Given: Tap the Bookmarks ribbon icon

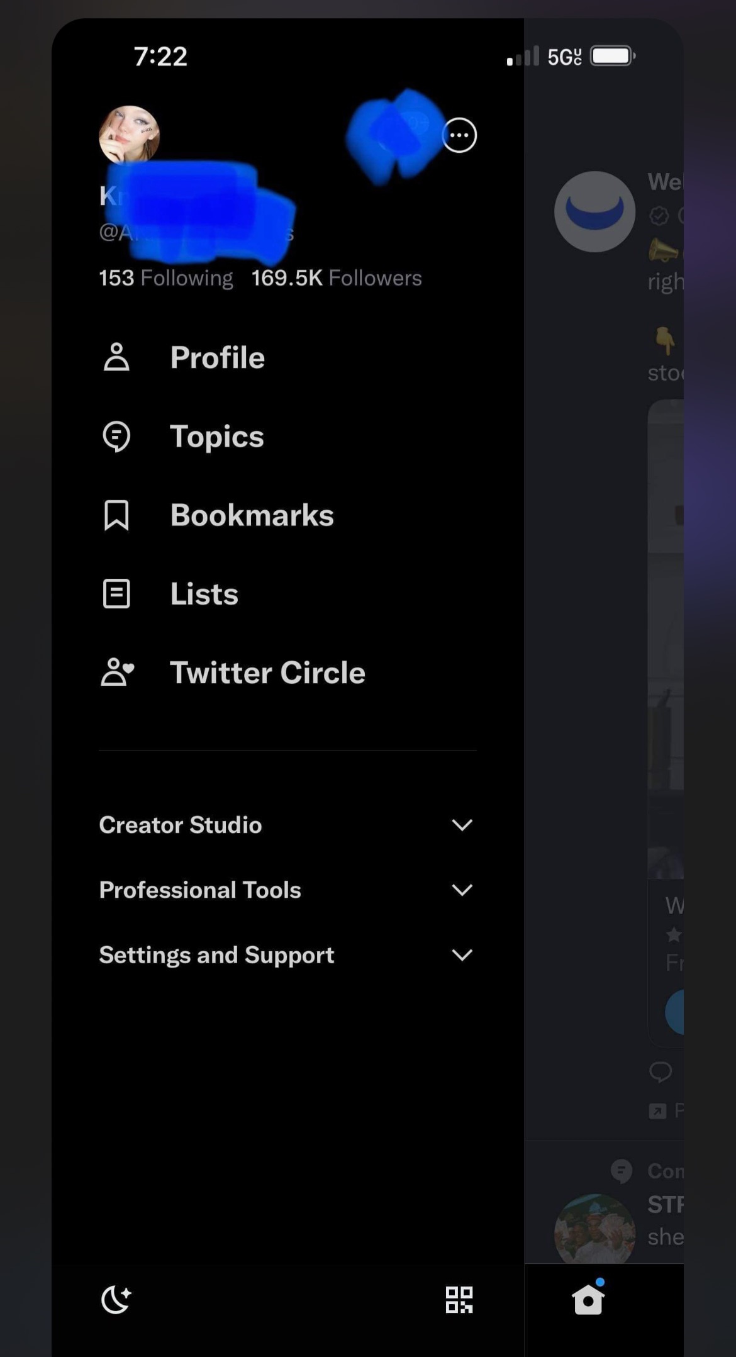Looking at the screenshot, I should pyautogui.click(x=116, y=515).
